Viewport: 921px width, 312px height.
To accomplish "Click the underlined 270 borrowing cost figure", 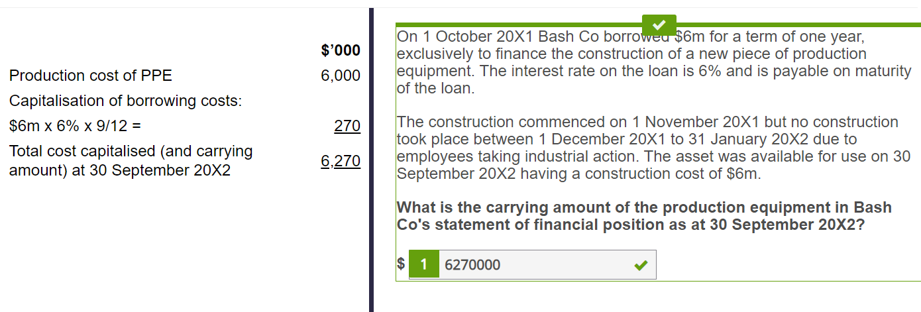I will click(x=348, y=126).
